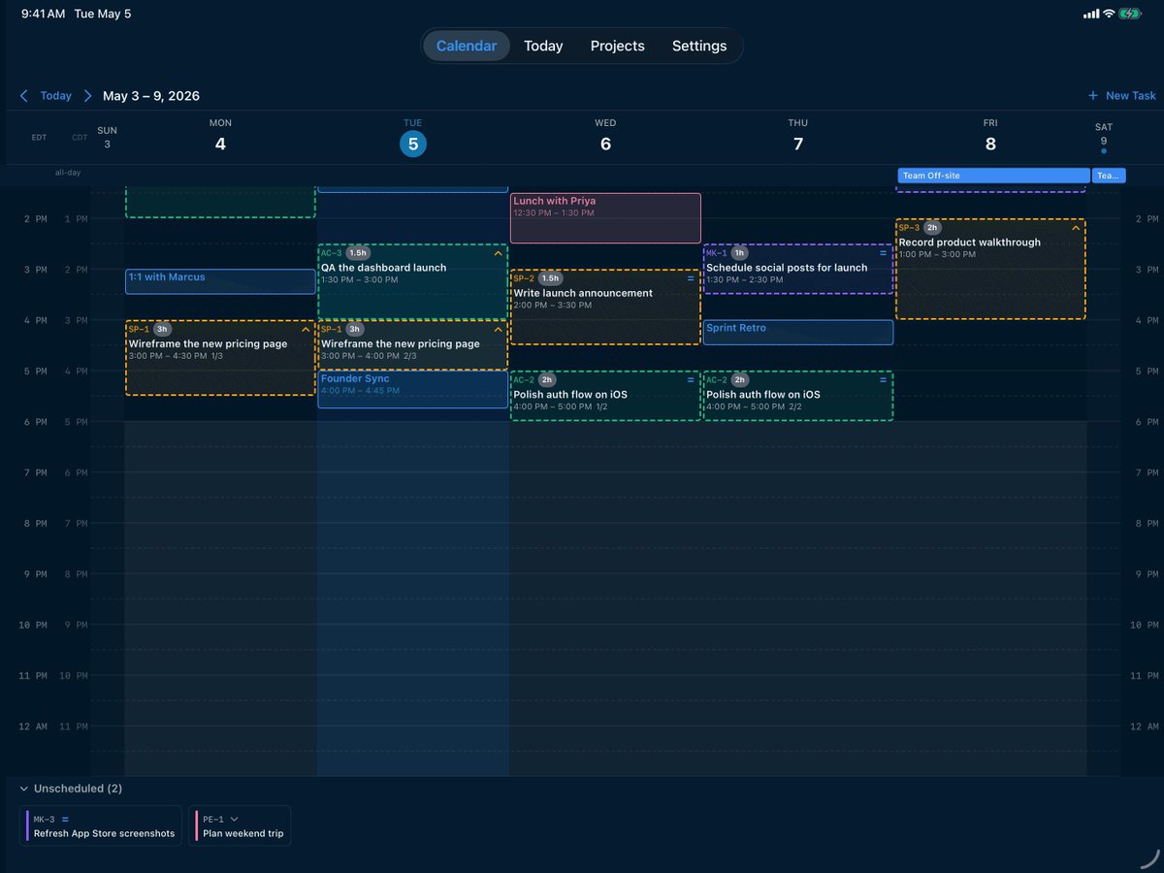Click 'Record product walkthrough' task title
Screen dimensions: 1164x873
[969, 242]
